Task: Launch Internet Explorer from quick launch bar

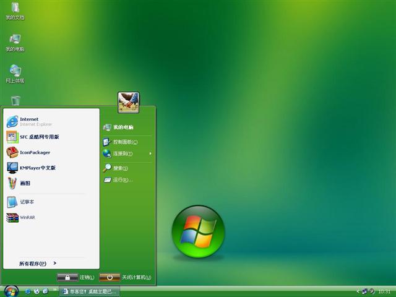Action: 28,291
